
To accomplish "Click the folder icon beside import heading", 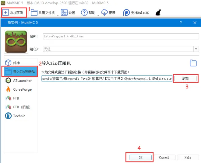I will click(193, 63).
